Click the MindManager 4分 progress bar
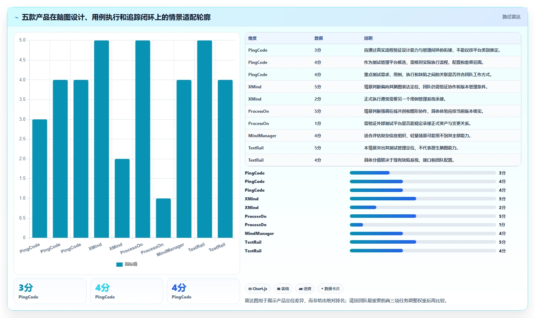 click(x=423, y=234)
